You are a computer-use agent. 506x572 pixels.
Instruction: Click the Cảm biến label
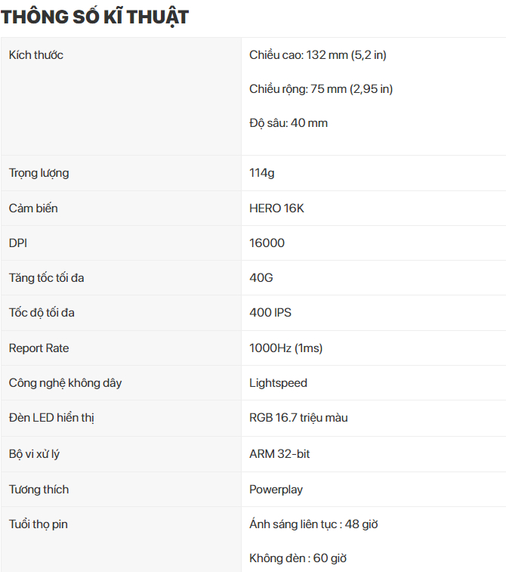(33, 208)
